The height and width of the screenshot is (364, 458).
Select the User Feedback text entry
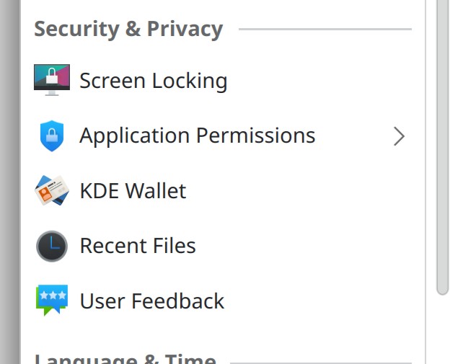tap(151, 301)
